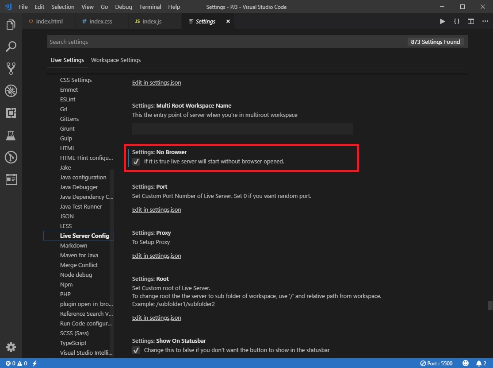Select GitLens in the settings list
The width and height of the screenshot is (493, 368).
(69, 119)
